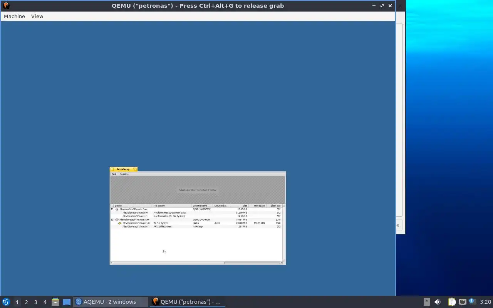Click the "Not formatted (EFI system data)" cell
493x308 pixels.
click(170, 213)
